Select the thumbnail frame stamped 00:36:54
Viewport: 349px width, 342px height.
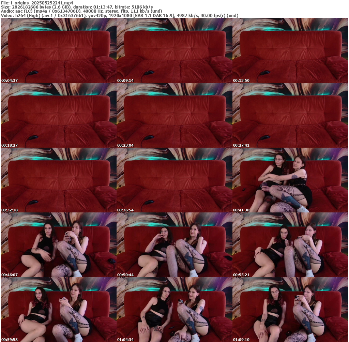click(174, 180)
